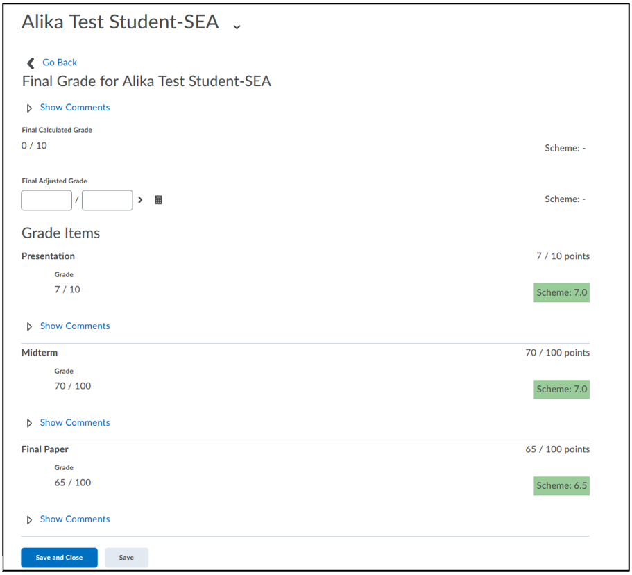This screenshot has width=632, height=575.
Task: Open Show Comments link for Midterm
Action: pyautogui.click(x=75, y=422)
